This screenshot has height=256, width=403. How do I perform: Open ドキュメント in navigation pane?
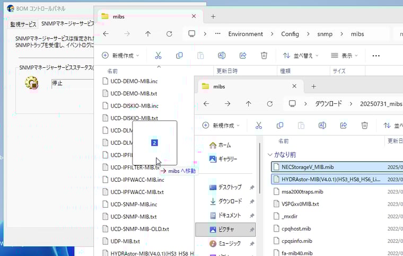[225, 215]
